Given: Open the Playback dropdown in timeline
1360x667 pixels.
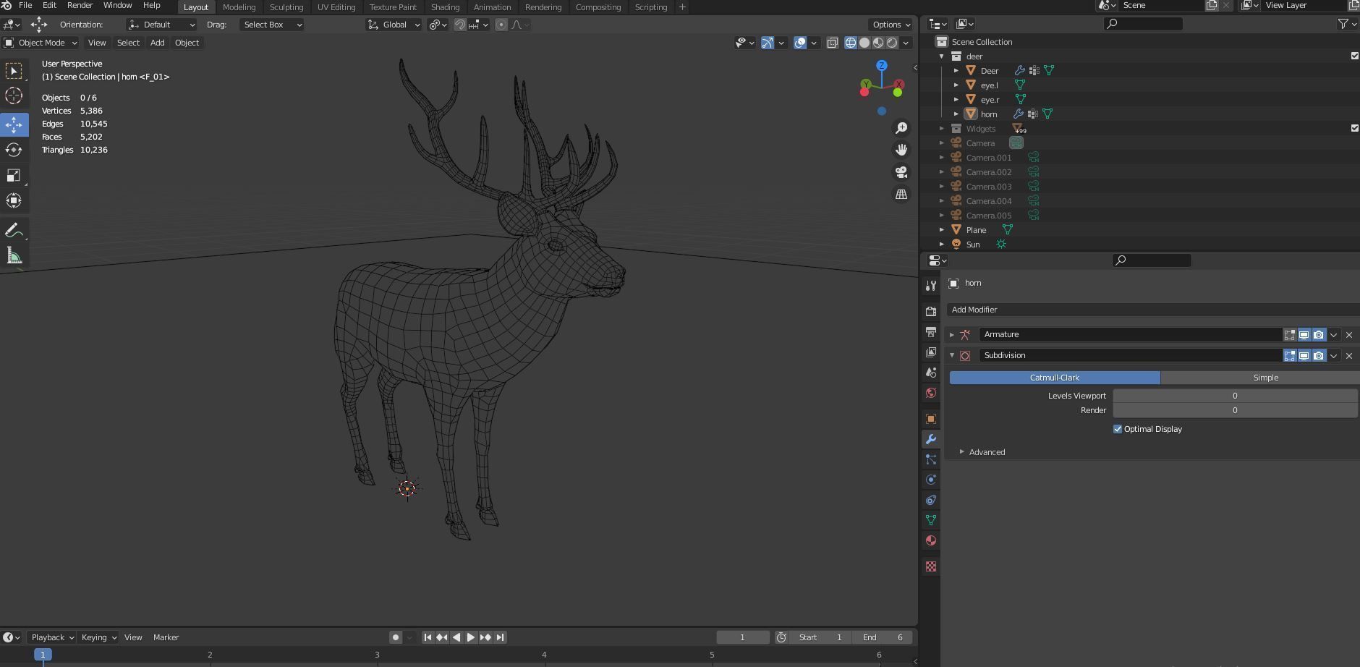Looking at the screenshot, I should (52, 637).
